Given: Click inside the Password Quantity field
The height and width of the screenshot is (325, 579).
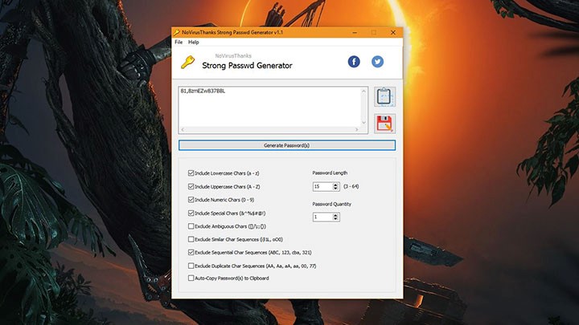Looking at the screenshot, I should click(322, 217).
